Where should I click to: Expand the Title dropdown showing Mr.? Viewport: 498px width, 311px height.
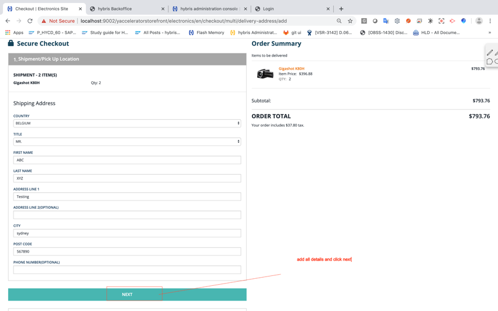(x=127, y=141)
